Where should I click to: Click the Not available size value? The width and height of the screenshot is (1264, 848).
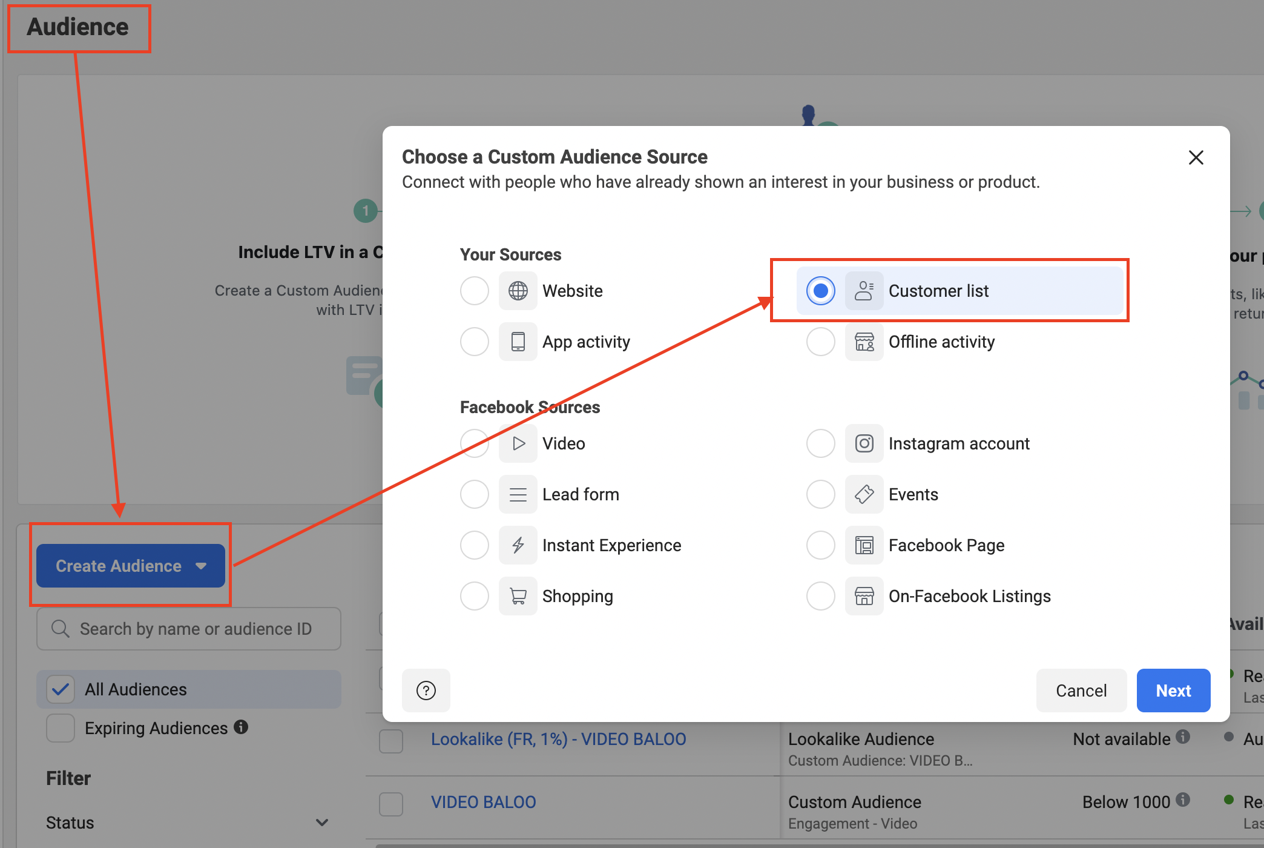(1121, 739)
